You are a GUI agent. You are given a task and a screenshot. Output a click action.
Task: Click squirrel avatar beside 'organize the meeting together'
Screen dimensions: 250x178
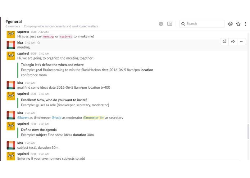tap(11, 56)
